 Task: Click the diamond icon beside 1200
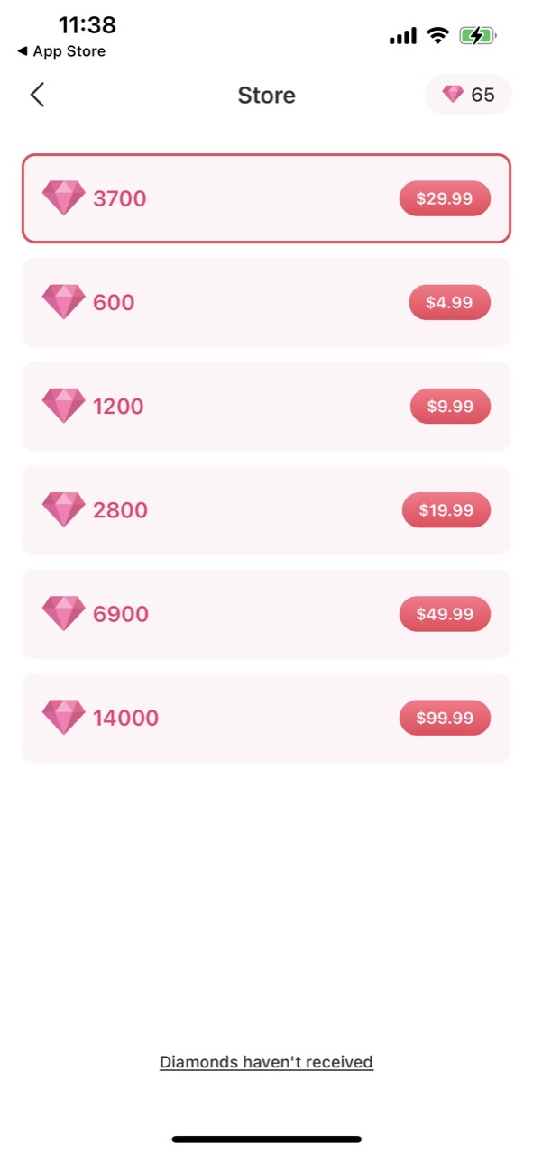(x=63, y=406)
